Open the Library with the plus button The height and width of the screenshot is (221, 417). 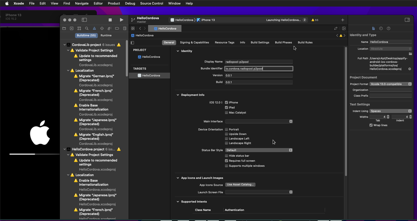point(343,20)
